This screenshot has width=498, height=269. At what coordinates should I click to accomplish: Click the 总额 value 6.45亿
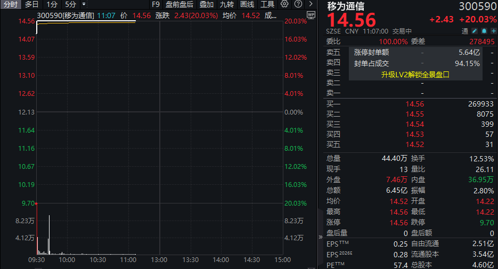(397, 190)
